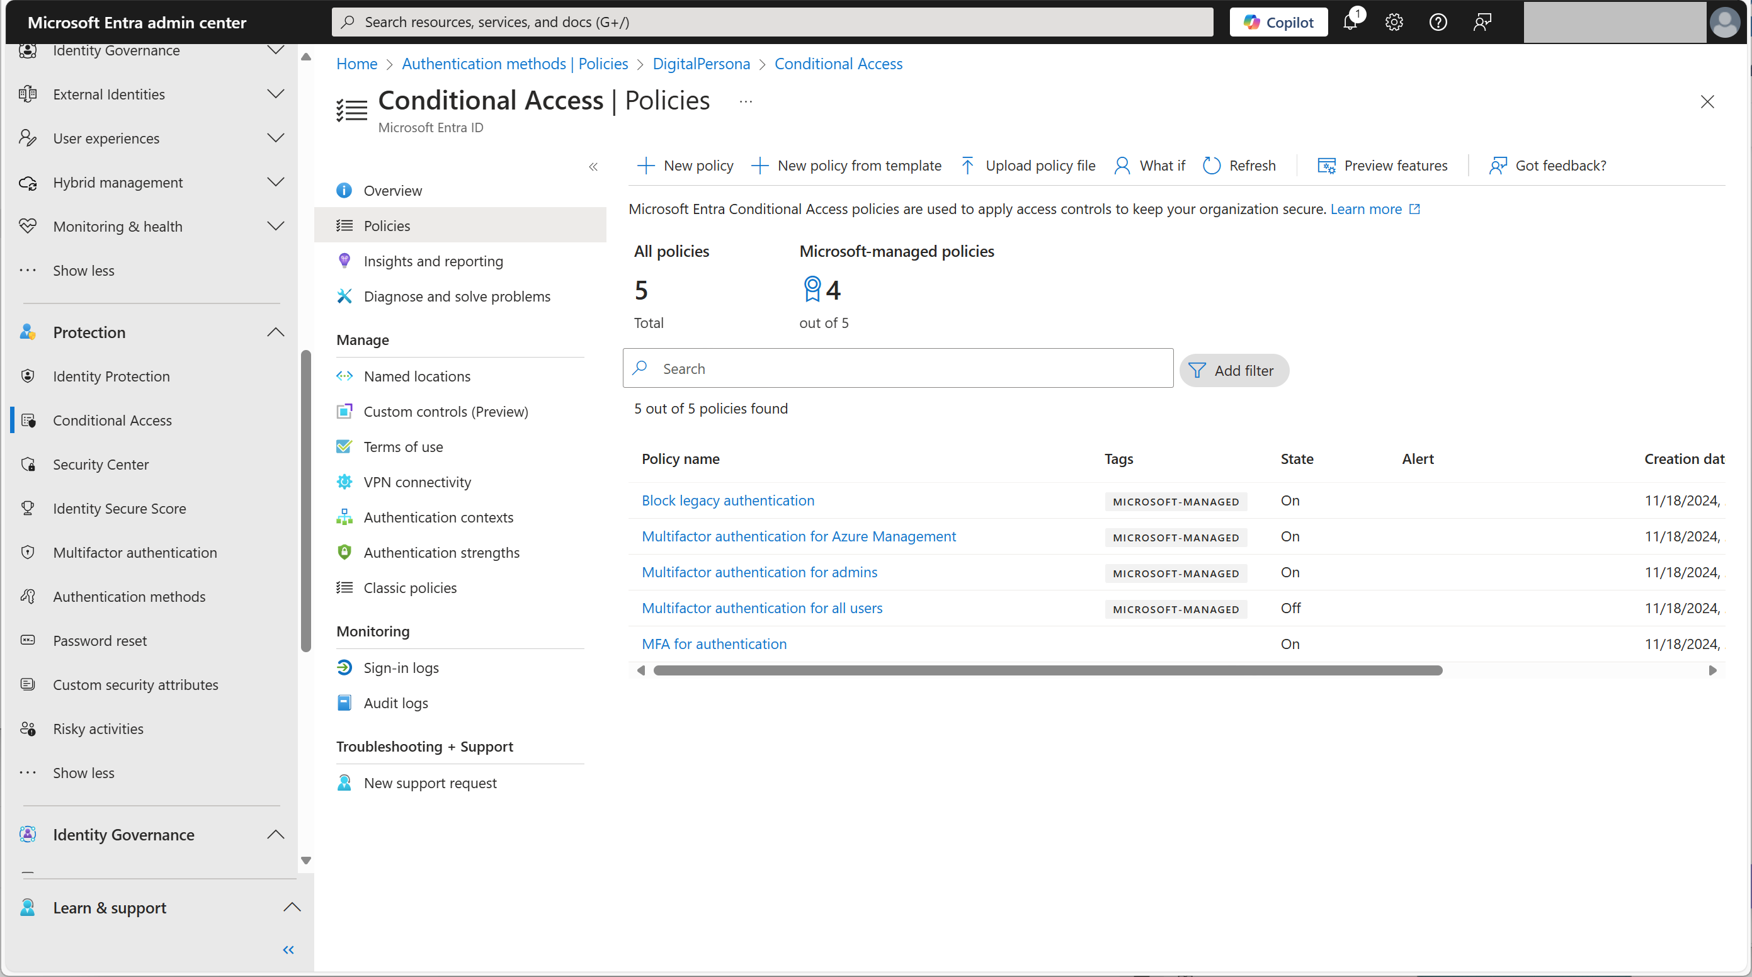This screenshot has width=1752, height=977.
Task: Collapse Learn & support section
Action: [x=292, y=907]
